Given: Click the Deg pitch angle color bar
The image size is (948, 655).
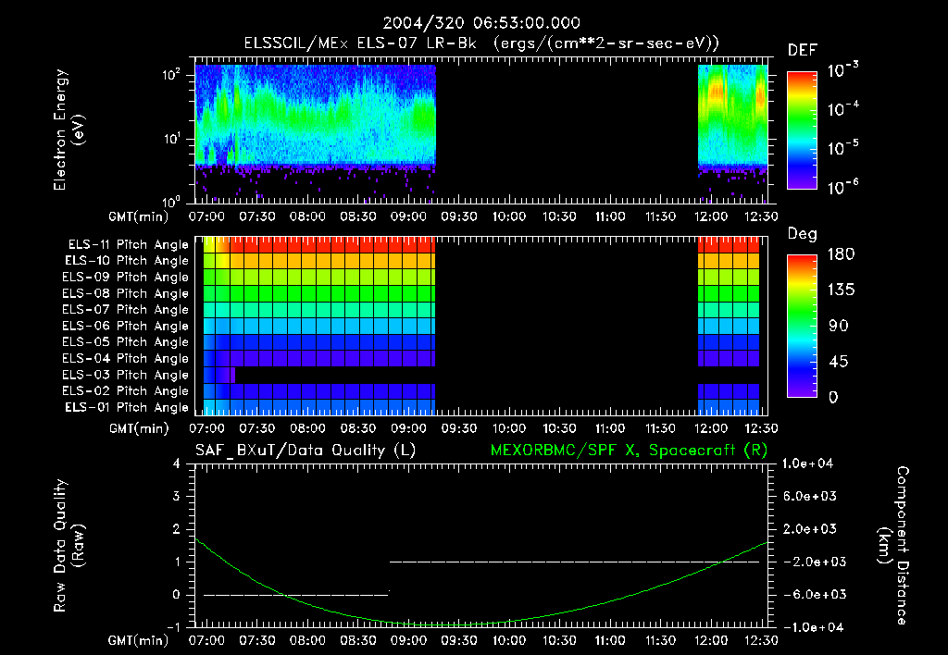Looking at the screenshot, I should pyautogui.click(x=802, y=326).
